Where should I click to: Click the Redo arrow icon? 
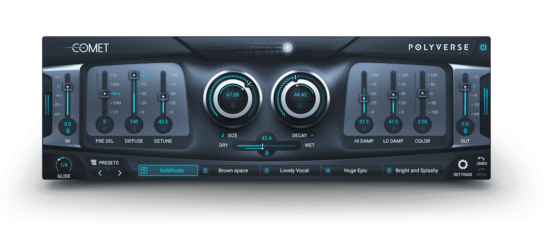[x=481, y=171]
